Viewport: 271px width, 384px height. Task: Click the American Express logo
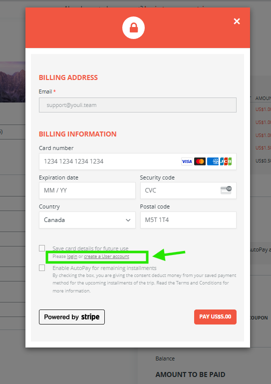pyautogui.click(x=213, y=161)
